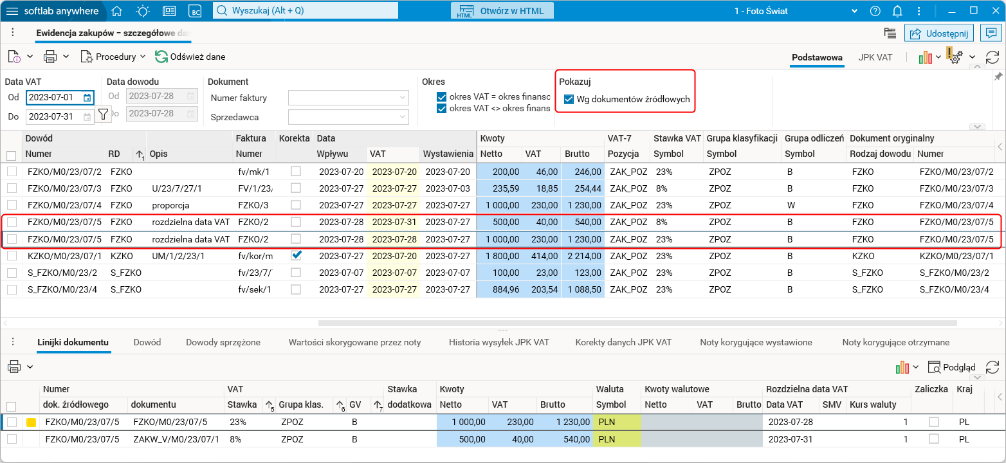Open calendar picker for Data VAT Od
Screen dimensions: 1006x463
(x=87, y=98)
